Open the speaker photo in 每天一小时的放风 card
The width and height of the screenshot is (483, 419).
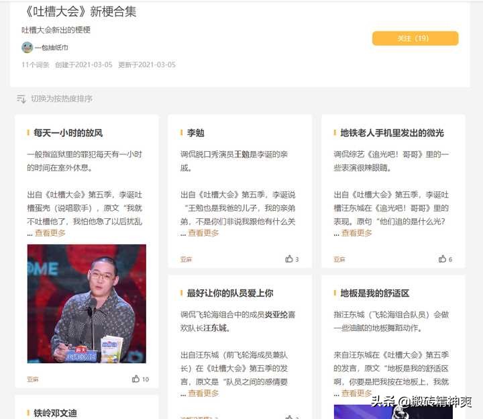click(x=87, y=304)
